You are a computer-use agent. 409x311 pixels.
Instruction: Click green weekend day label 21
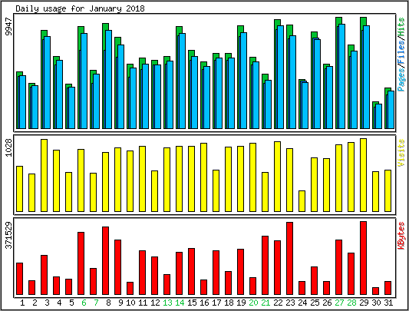point(266,303)
